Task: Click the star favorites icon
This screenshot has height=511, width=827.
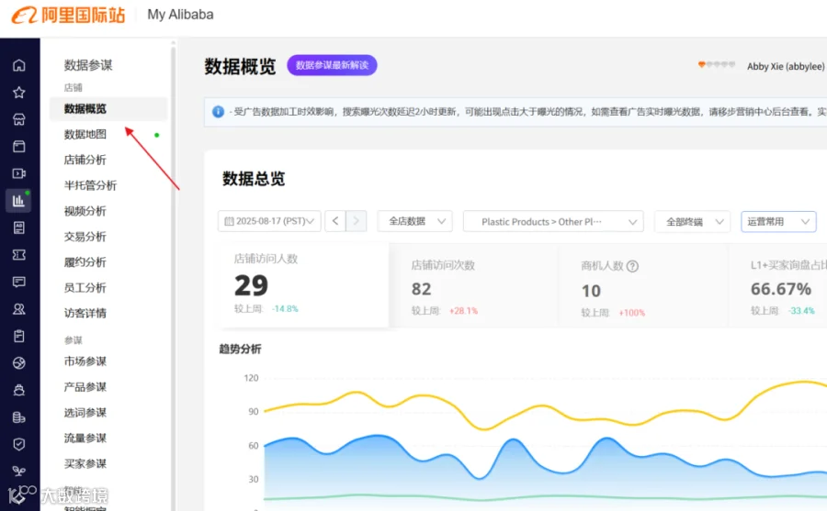Action: pos(19,93)
